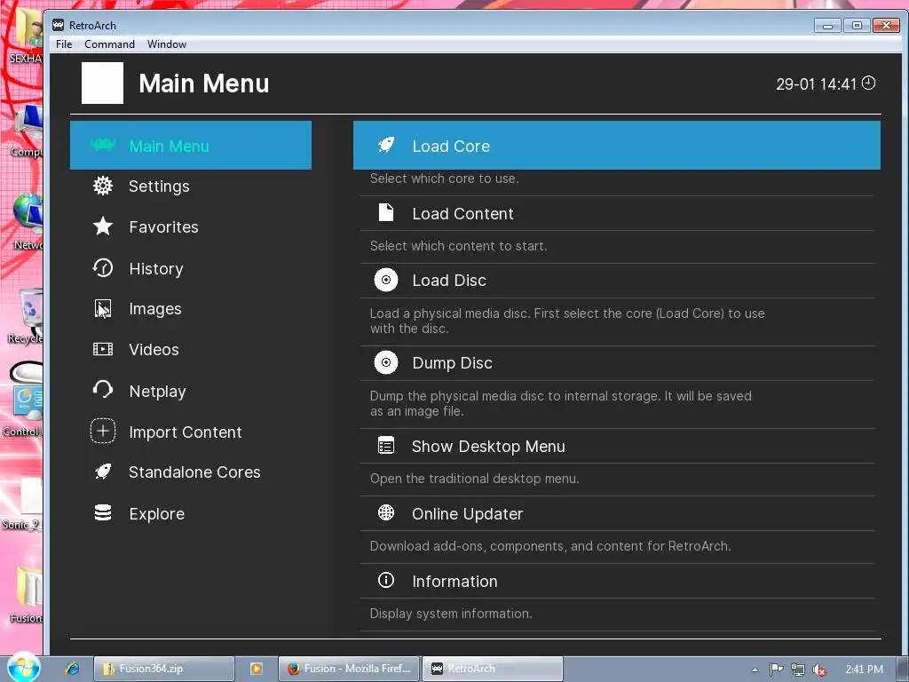The width and height of the screenshot is (909, 682).
Task: Open the Window menu
Action: pos(167,44)
